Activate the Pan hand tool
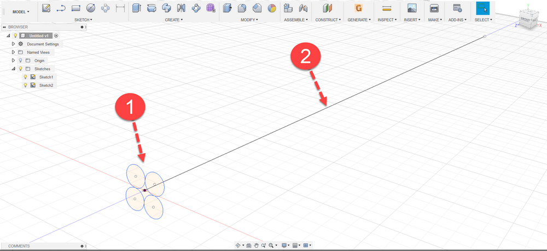The width and height of the screenshot is (547, 251). [x=256, y=246]
